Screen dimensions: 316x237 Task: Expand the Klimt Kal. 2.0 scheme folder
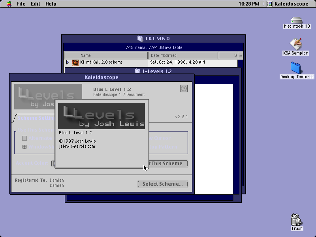click(68, 62)
